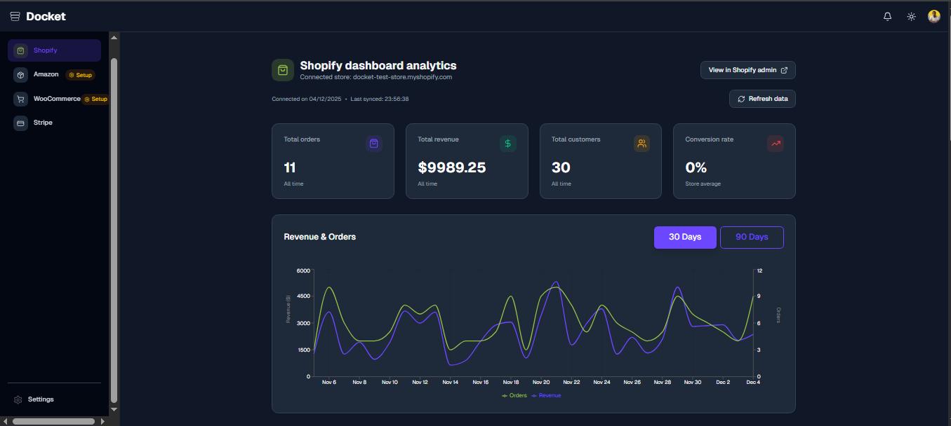The width and height of the screenshot is (951, 426).
Task: Toggle light theme with the sun icon
Action: coord(911,16)
